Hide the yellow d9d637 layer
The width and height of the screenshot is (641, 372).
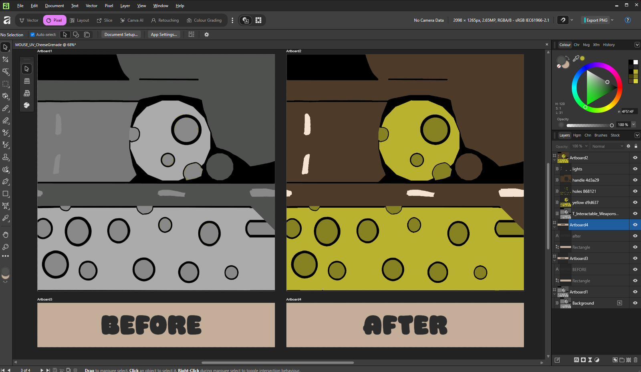(635, 202)
